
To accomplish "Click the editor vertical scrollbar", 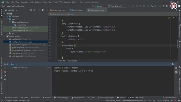I will tap(177, 44).
